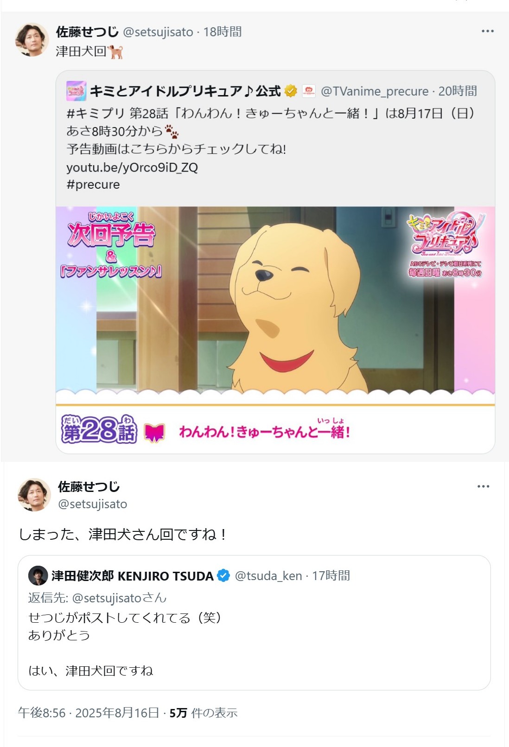The width and height of the screenshot is (509, 747).
Task: Open 佐藤せつじ avatar in lower post
Action: [x=34, y=495]
